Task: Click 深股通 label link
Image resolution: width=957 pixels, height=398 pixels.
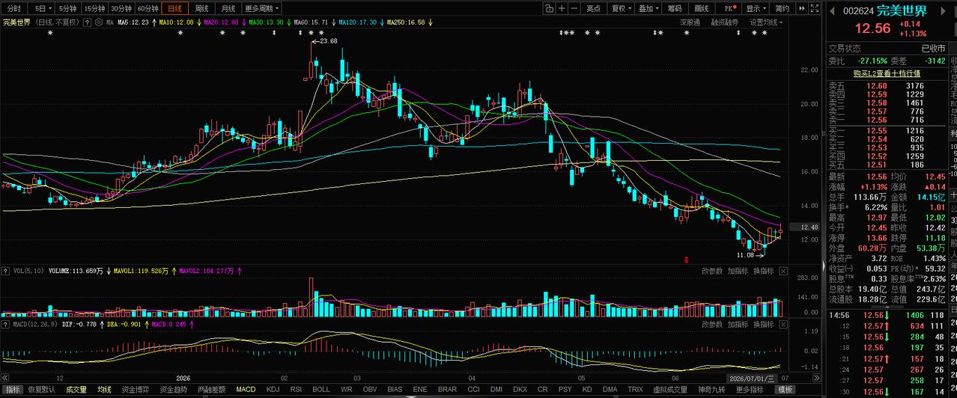Action: 690,22
